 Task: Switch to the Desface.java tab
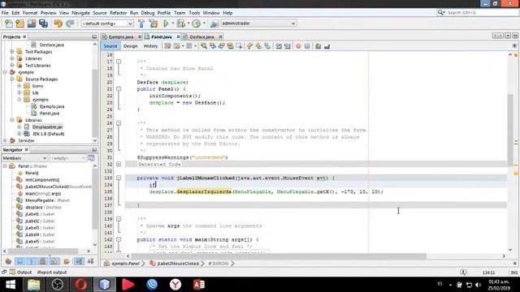(x=201, y=36)
